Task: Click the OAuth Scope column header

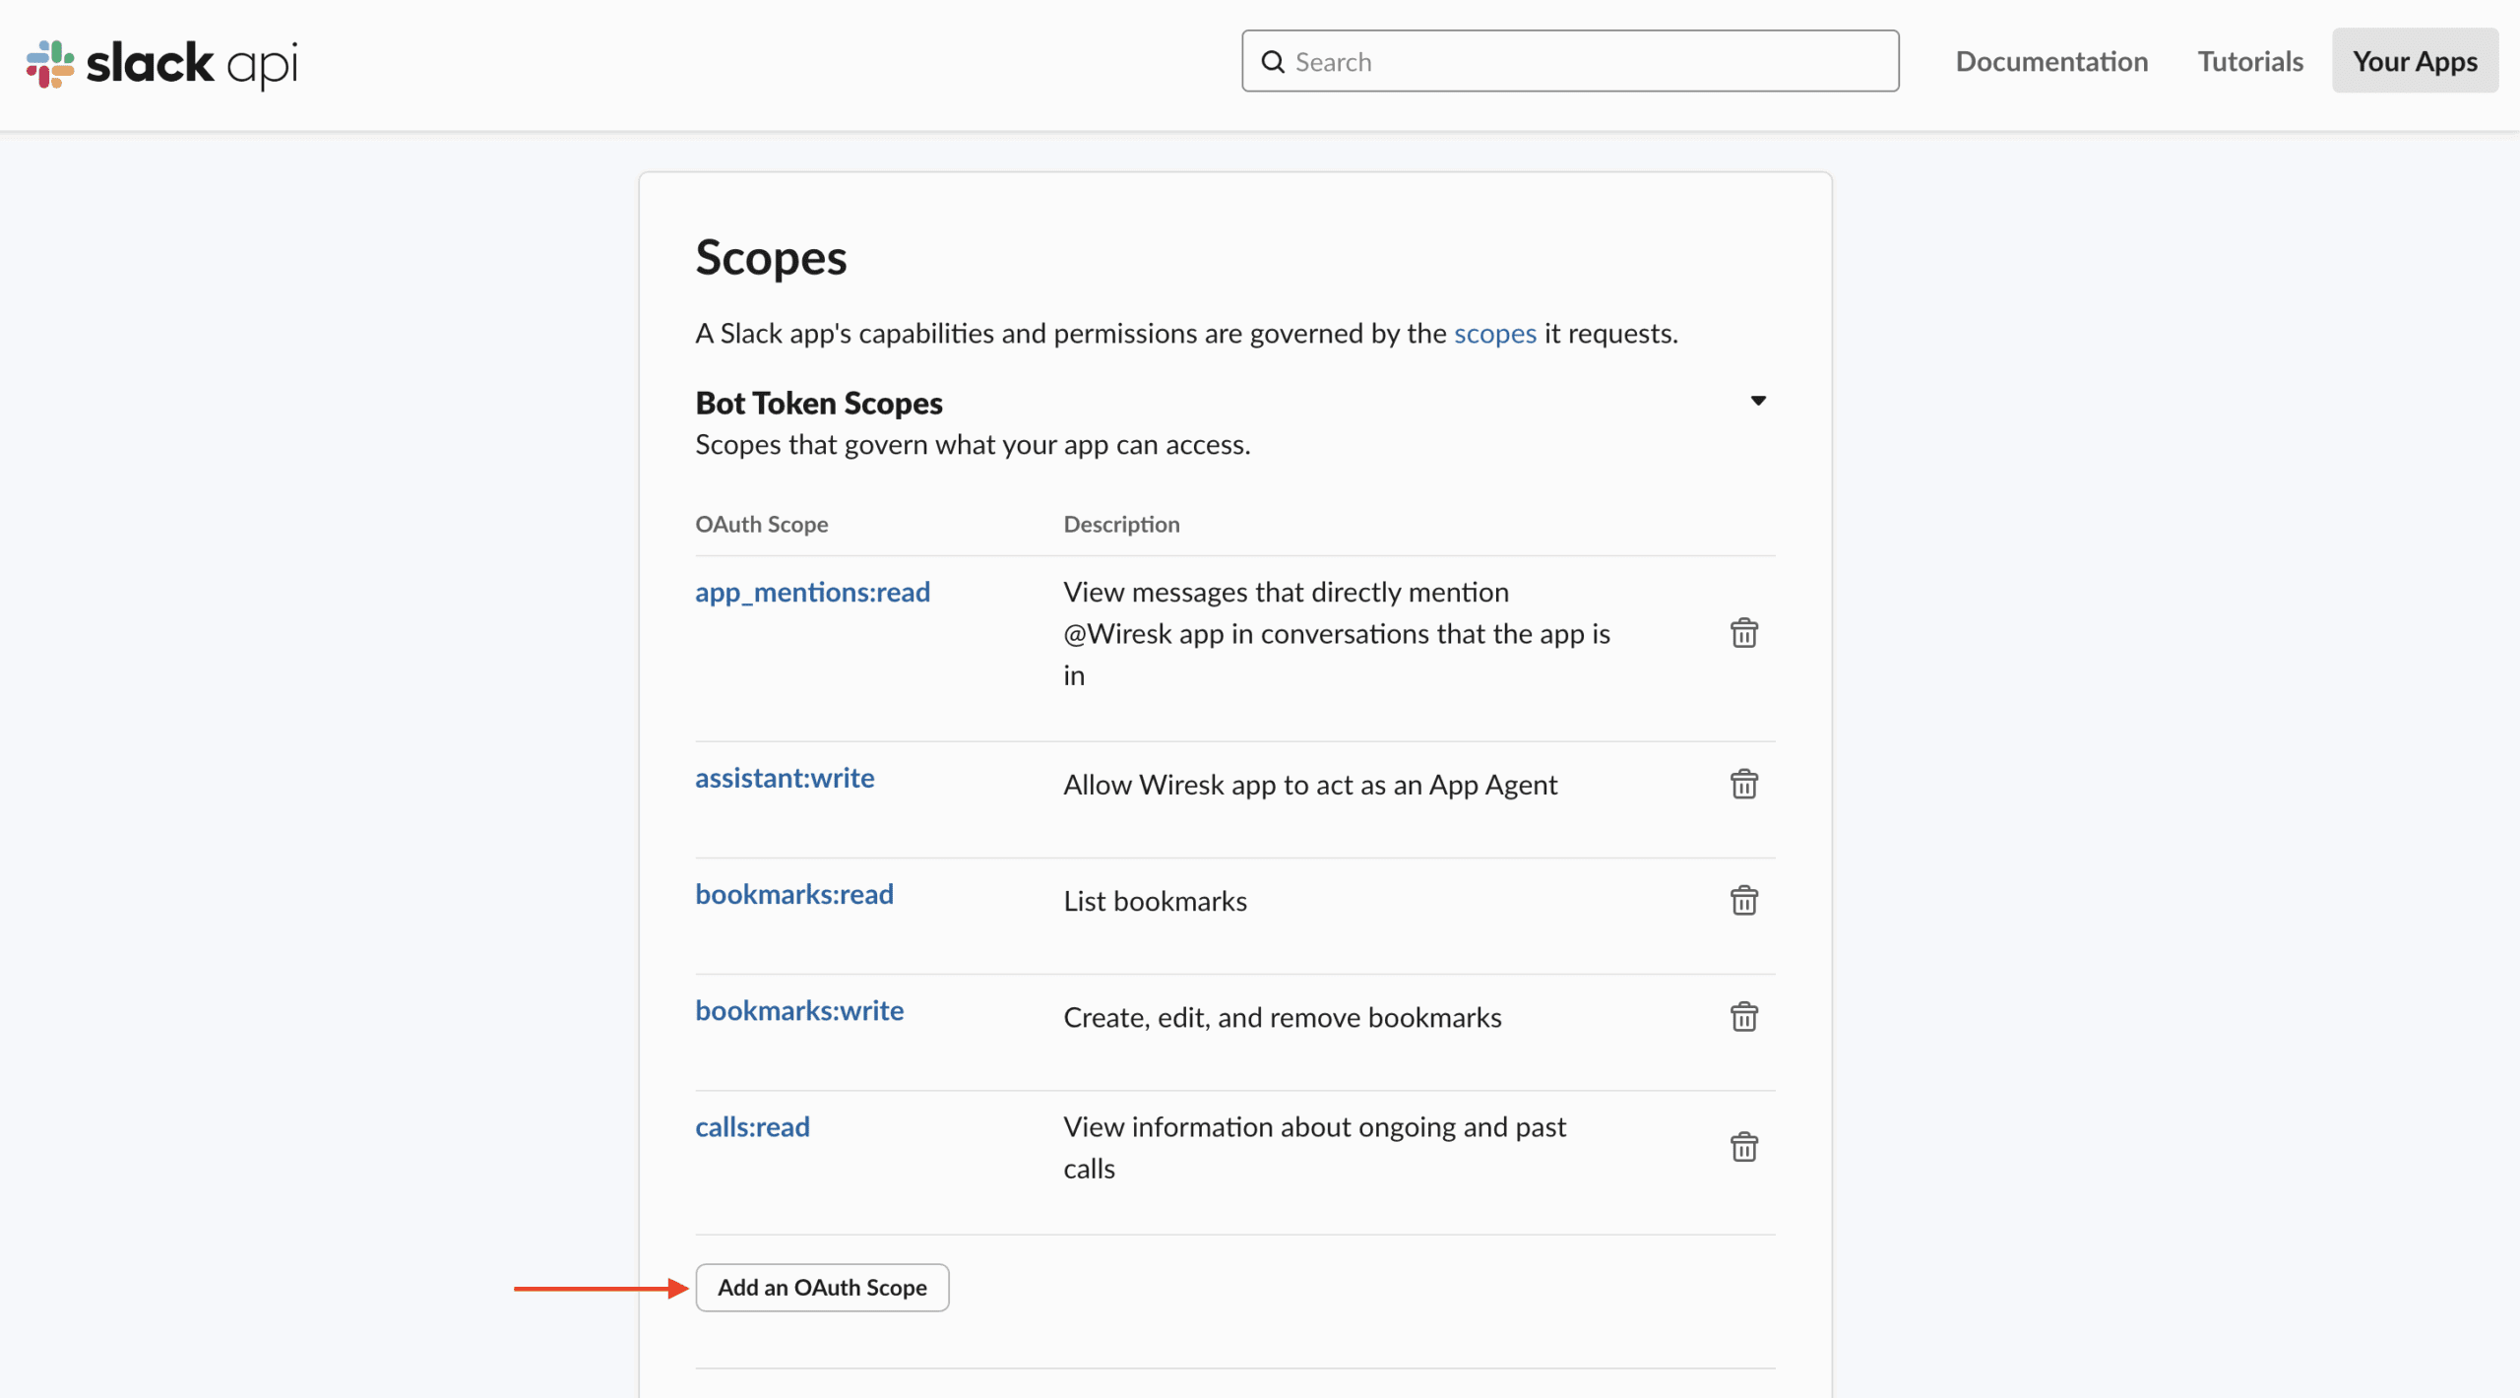Action: click(762, 524)
